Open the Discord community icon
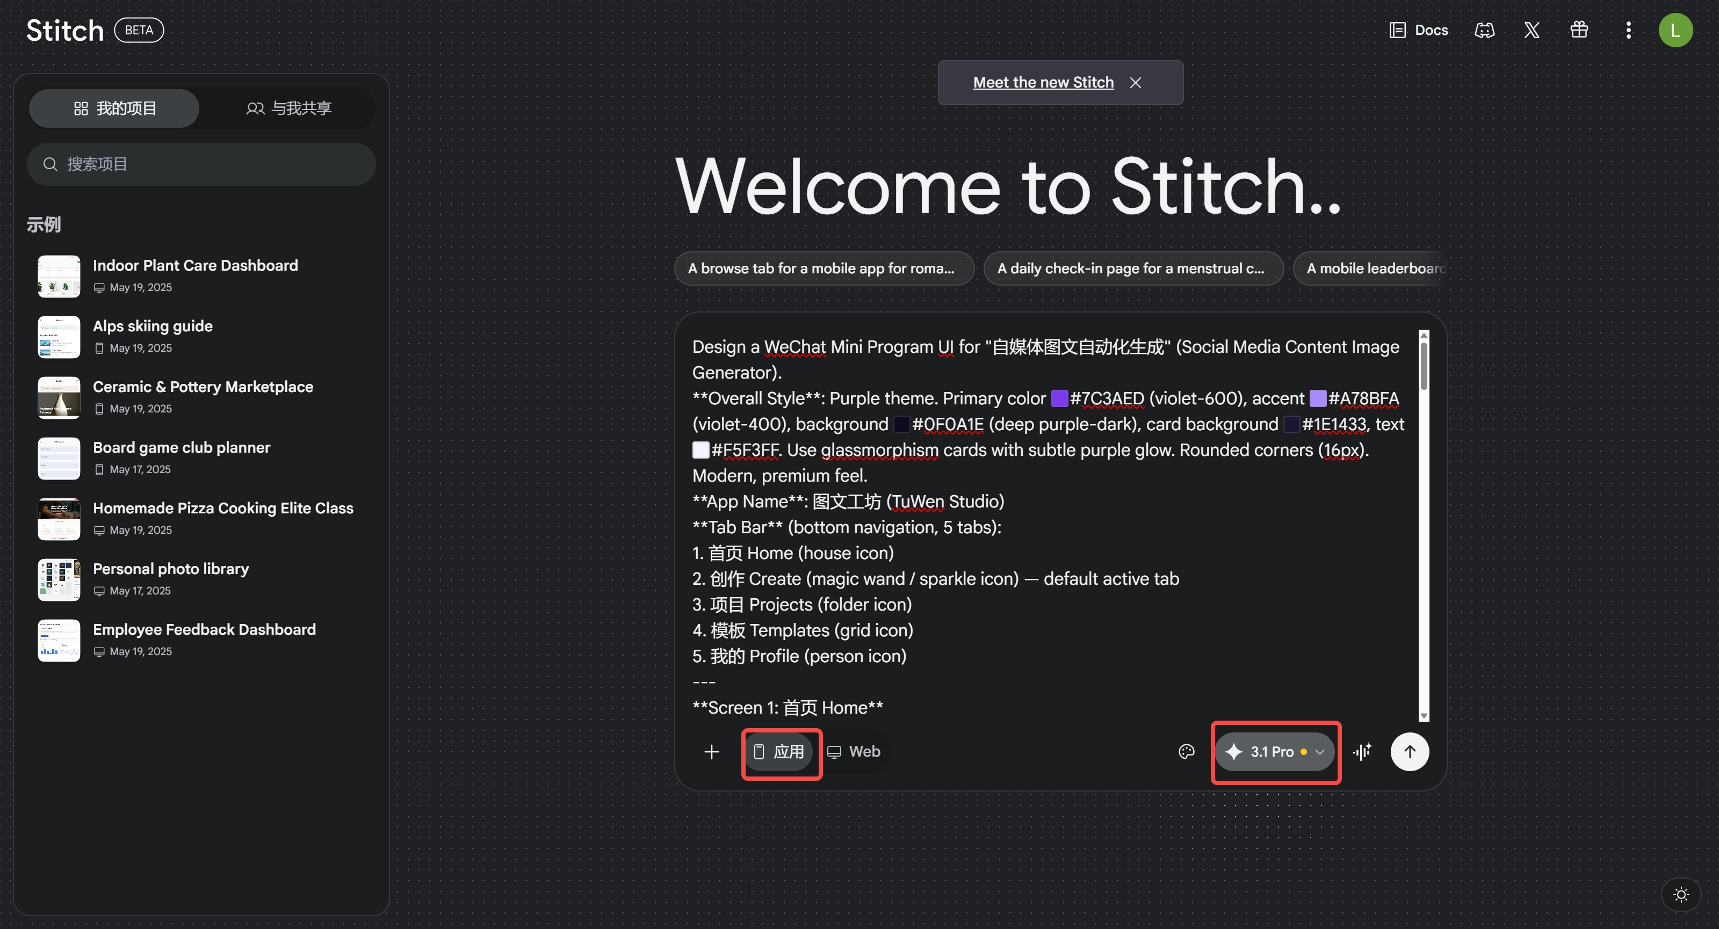The width and height of the screenshot is (1719, 929). coord(1484,30)
